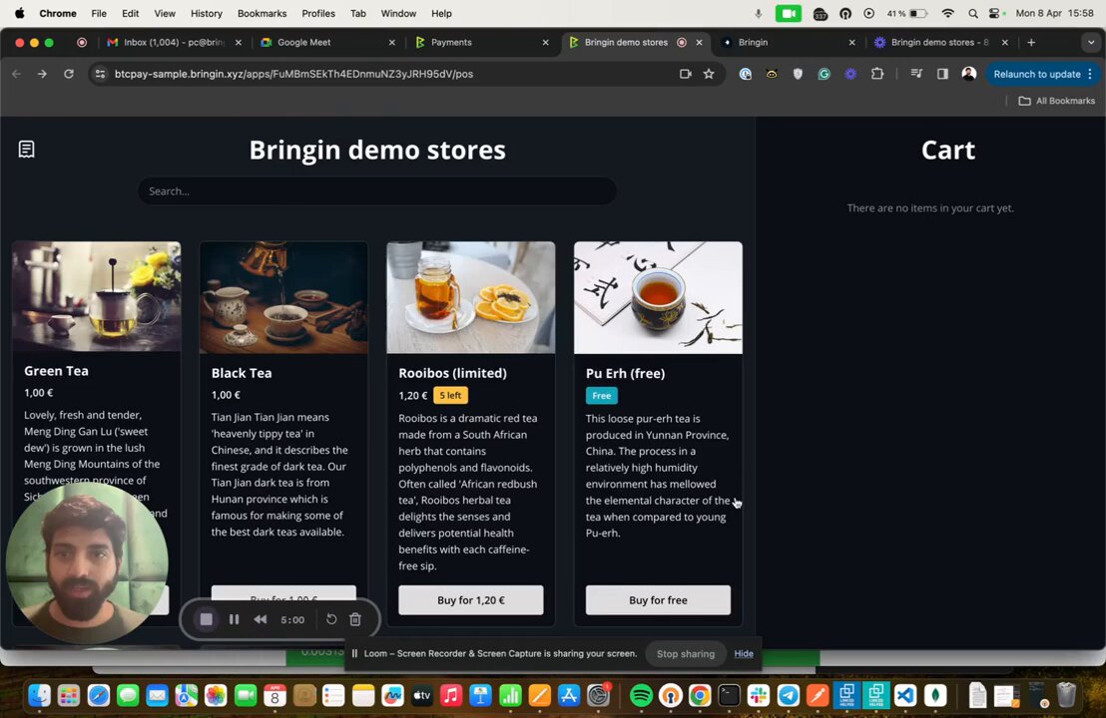Click Stop sharing in Loom bar
1106x718 pixels.
coord(686,653)
